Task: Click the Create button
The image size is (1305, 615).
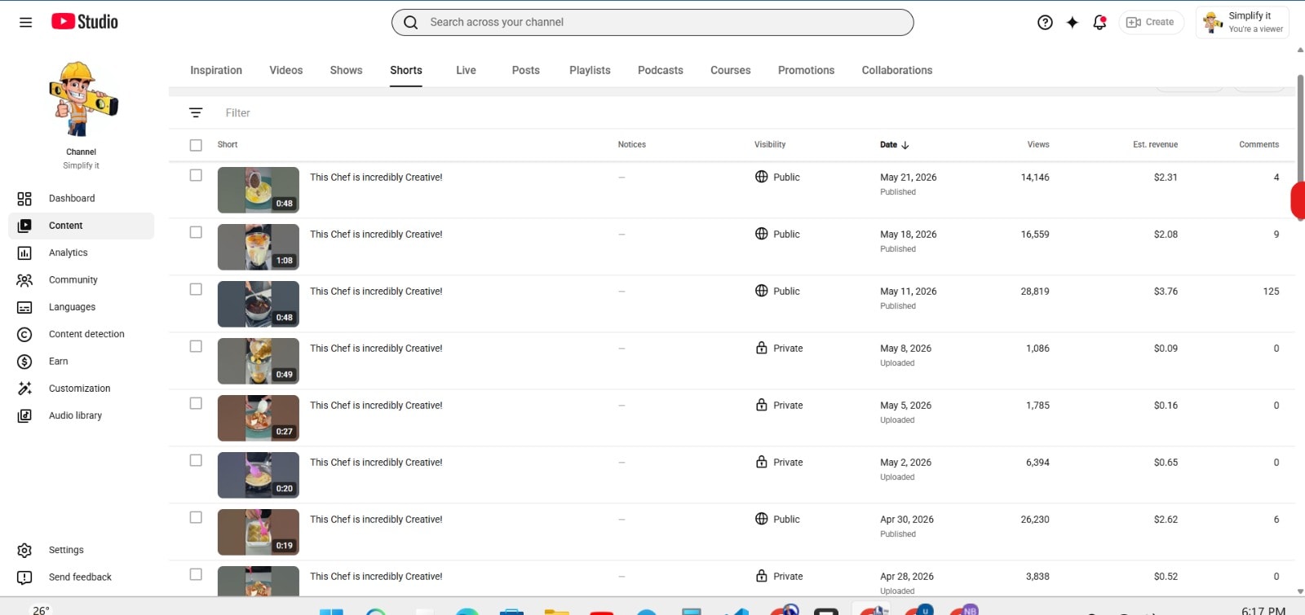Action: tap(1151, 22)
